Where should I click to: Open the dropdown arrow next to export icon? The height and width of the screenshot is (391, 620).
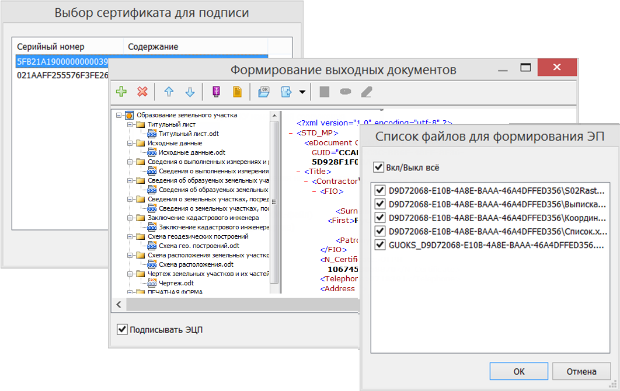point(302,92)
